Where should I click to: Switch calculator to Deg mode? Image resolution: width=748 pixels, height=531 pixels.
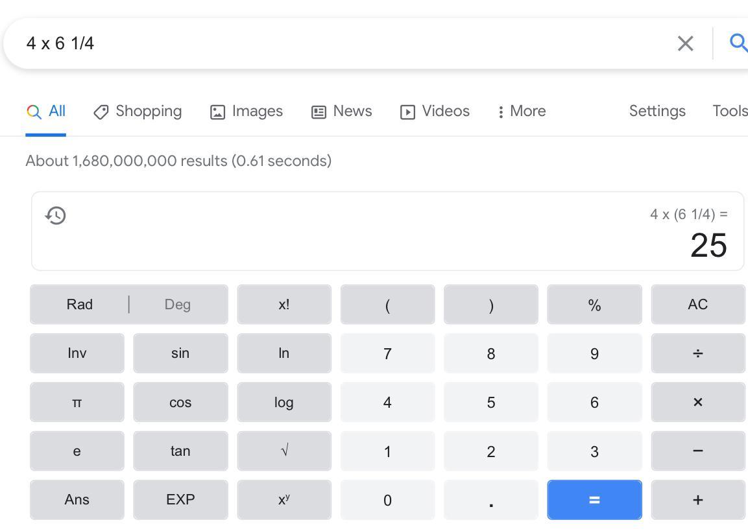(177, 304)
